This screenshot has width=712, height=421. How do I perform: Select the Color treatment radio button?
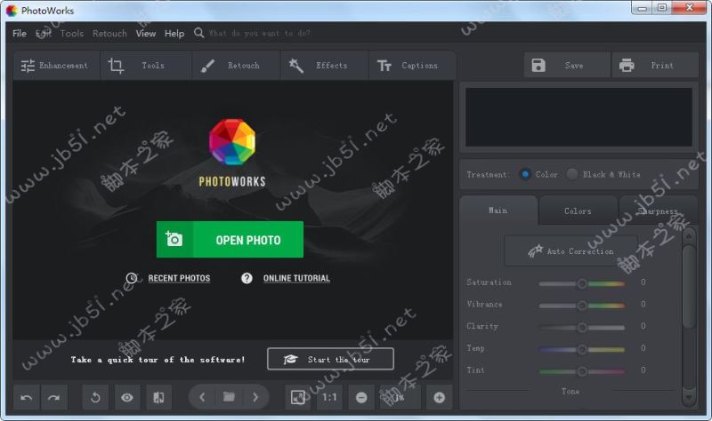[525, 174]
